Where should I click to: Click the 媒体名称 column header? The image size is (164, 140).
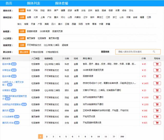[x=6, y=59]
